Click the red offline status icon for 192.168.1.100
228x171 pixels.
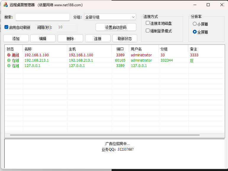[9, 55]
